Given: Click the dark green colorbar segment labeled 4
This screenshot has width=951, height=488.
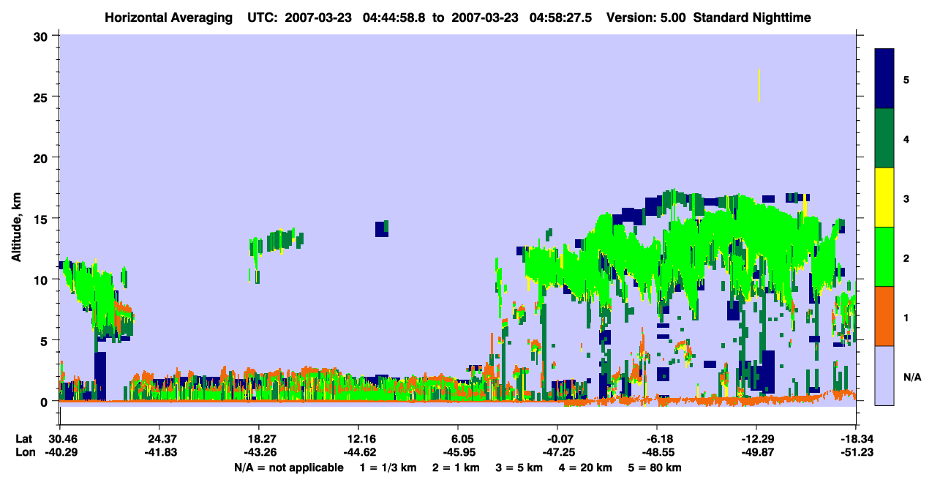Looking at the screenshot, I should [884, 138].
